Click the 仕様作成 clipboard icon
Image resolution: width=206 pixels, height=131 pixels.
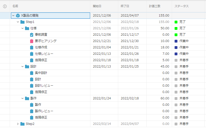[32, 47]
